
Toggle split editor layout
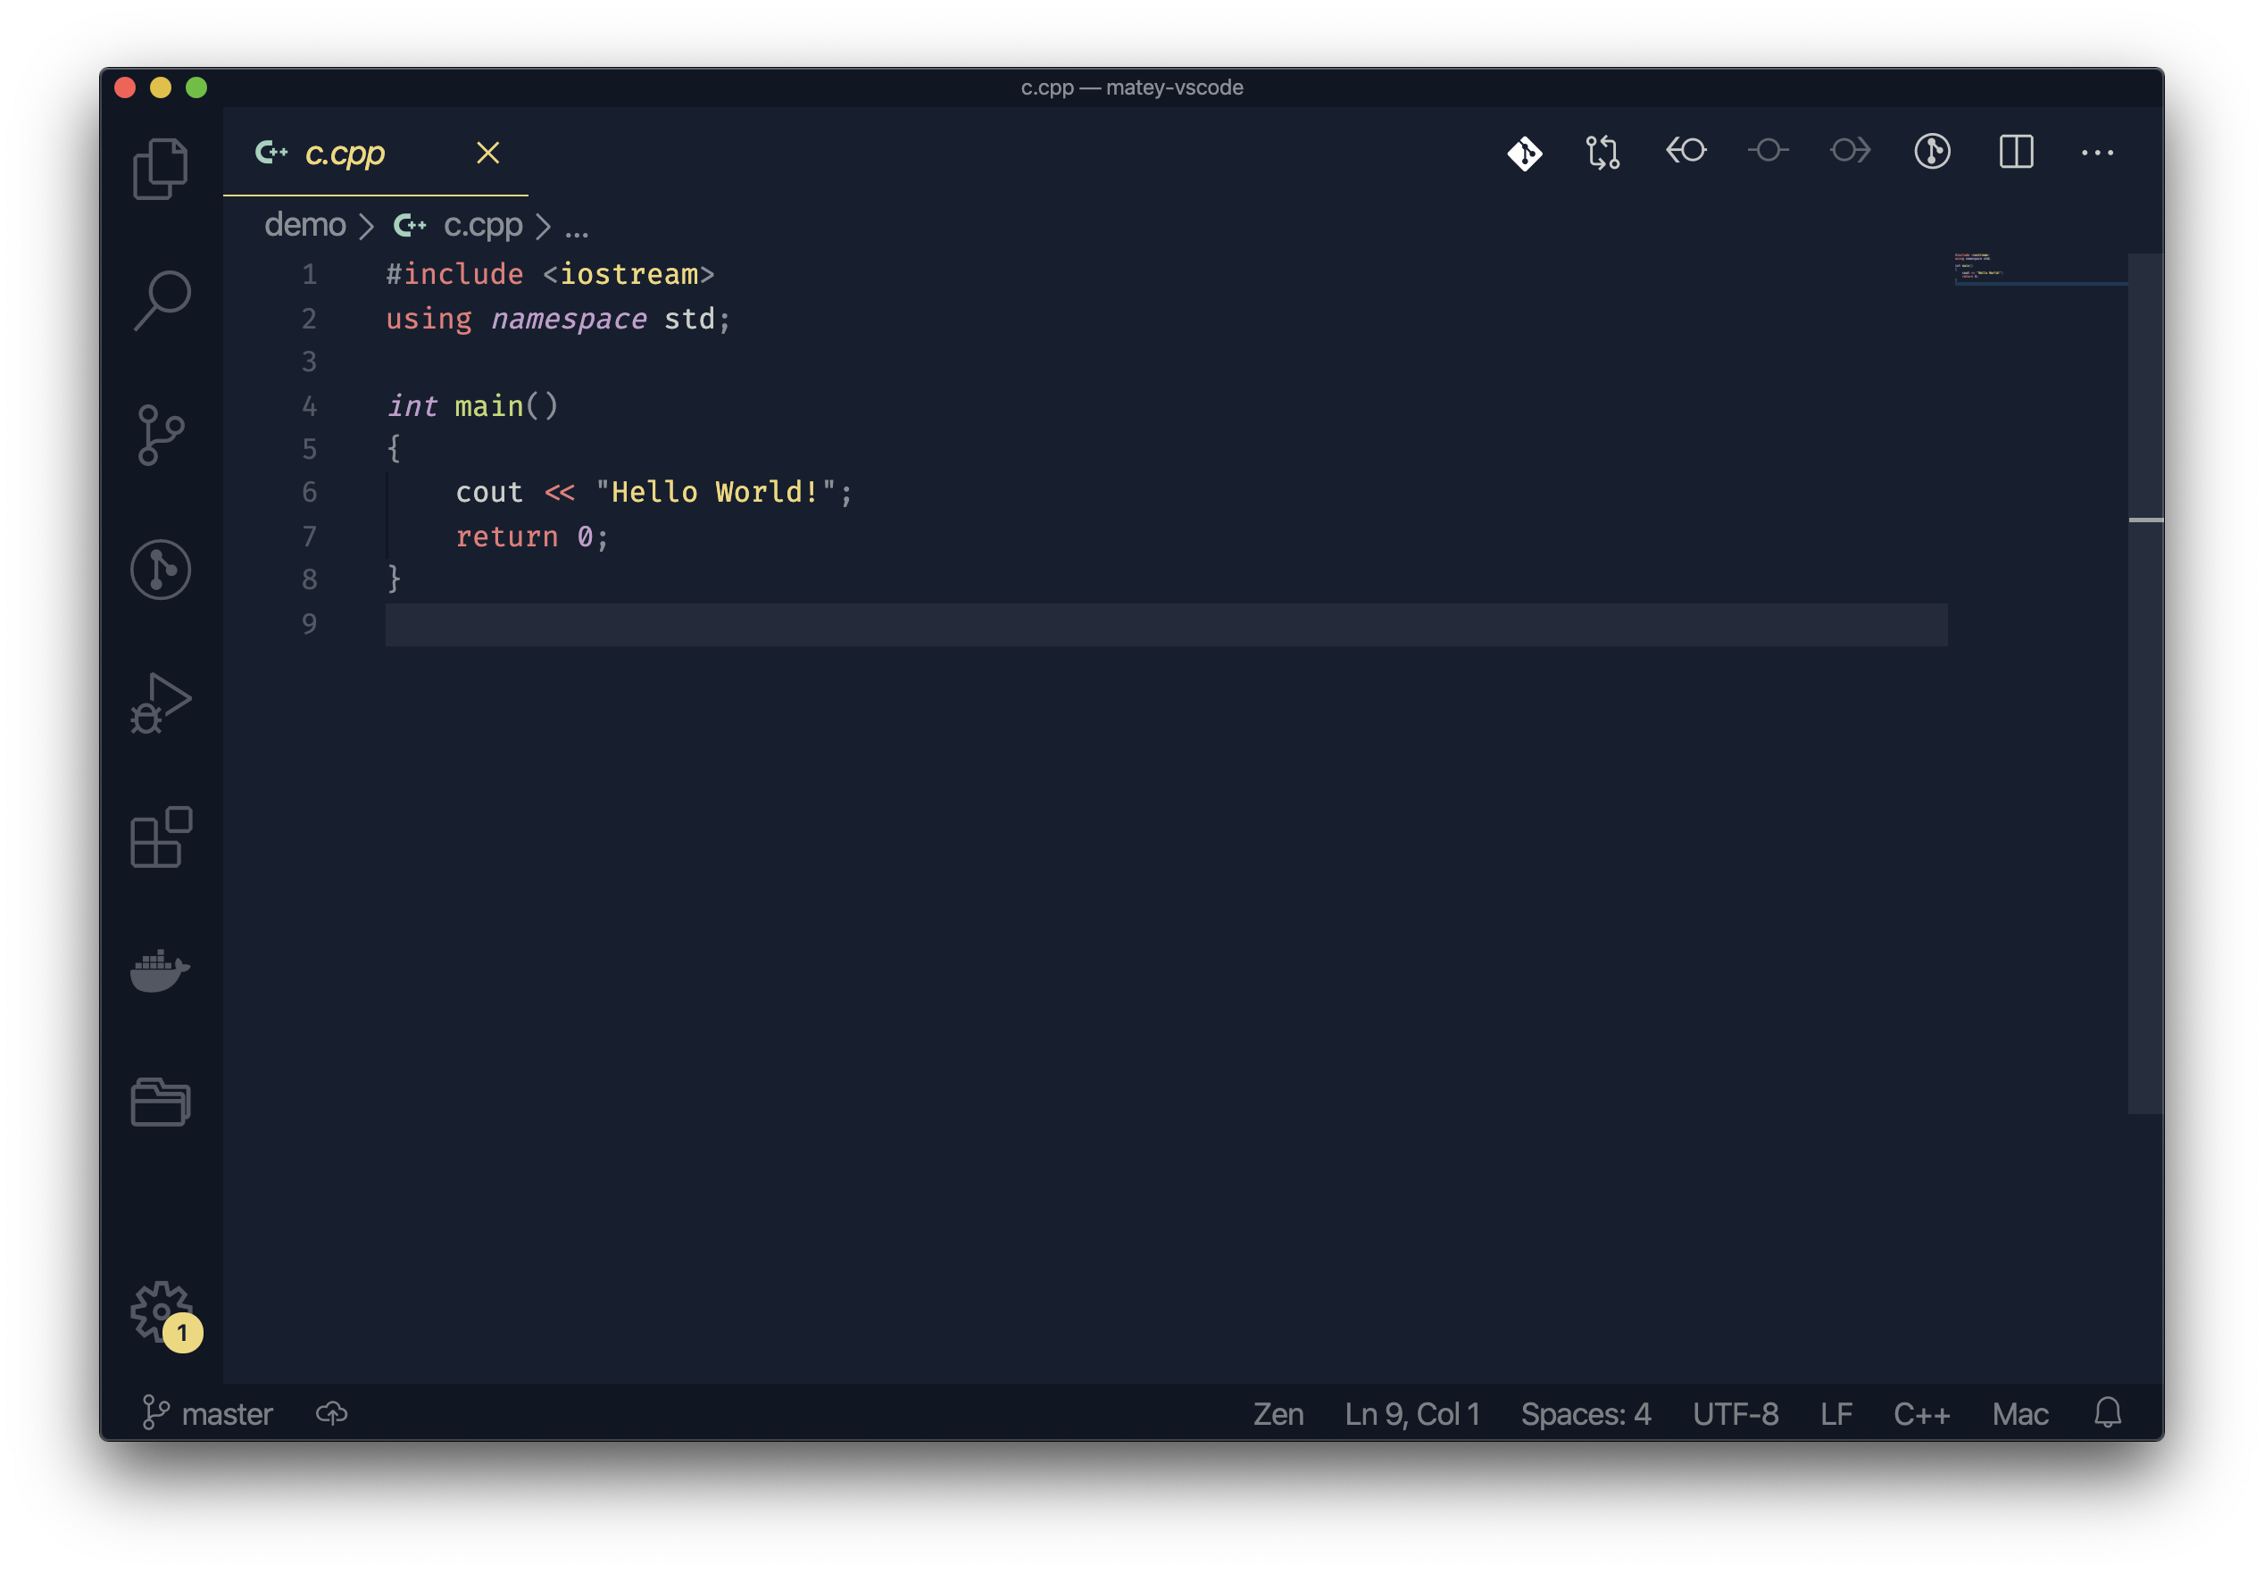click(x=2016, y=152)
